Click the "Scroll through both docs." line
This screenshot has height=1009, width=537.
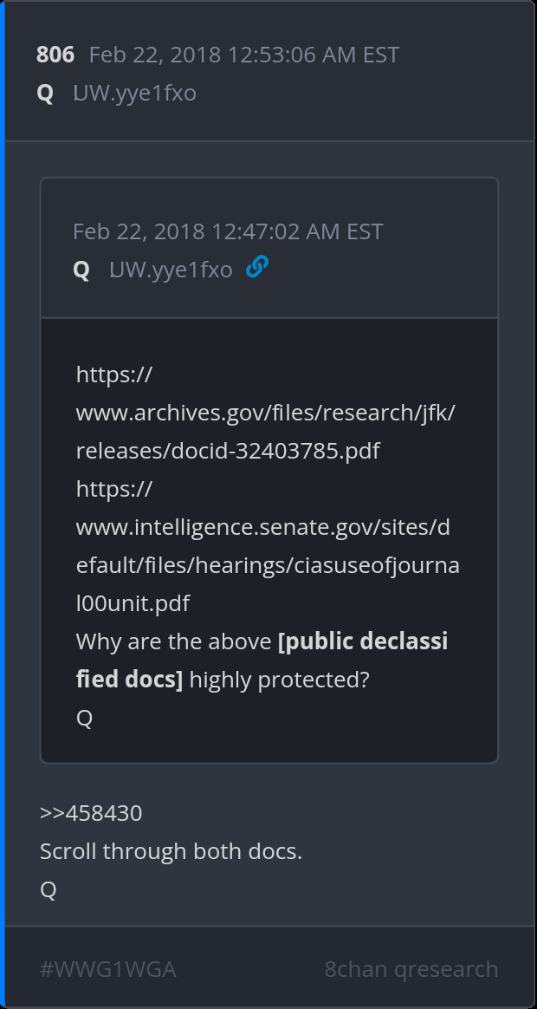click(x=171, y=851)
